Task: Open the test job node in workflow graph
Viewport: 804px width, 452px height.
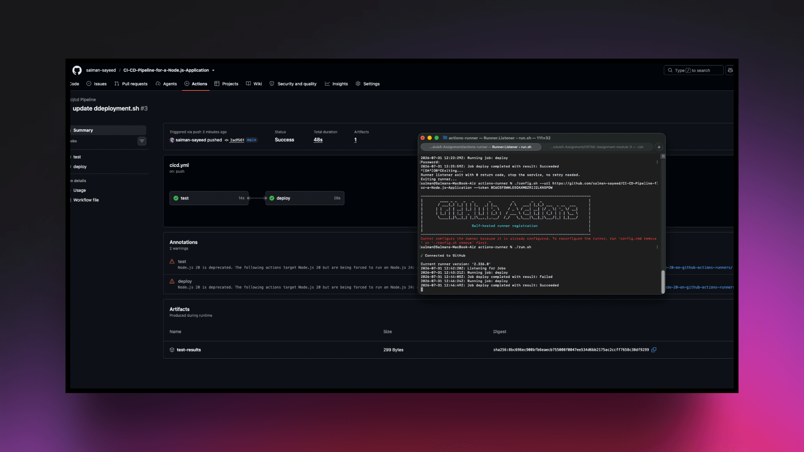Action: (x=209, y=198)
